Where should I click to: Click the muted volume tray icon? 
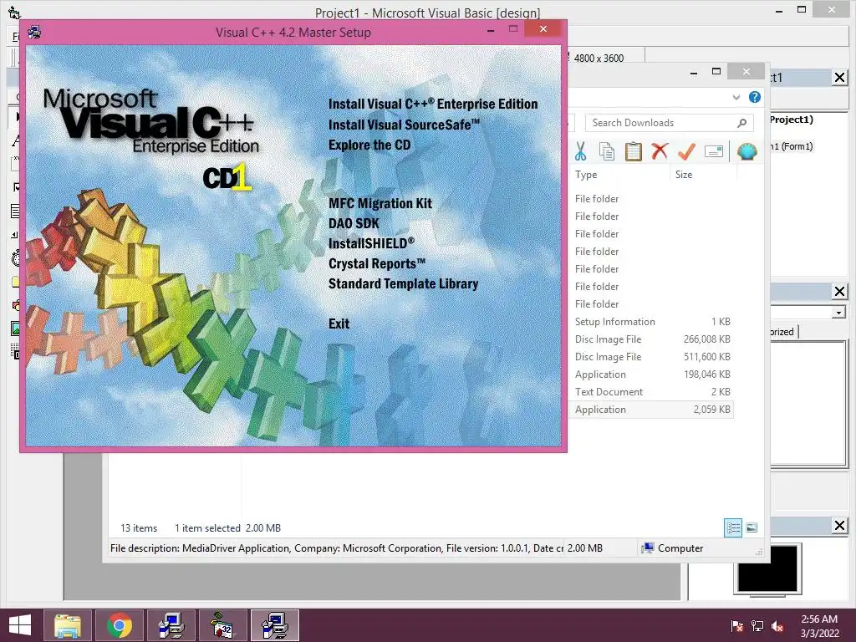pyautogui.click(x=778, y=626)
